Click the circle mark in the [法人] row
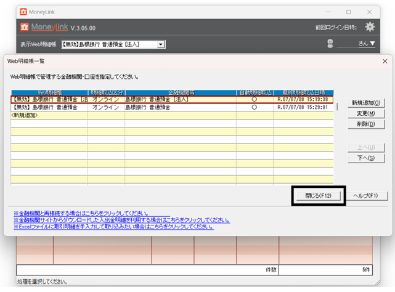This screenshot has width=395, height=292. [x=254, y=100]
